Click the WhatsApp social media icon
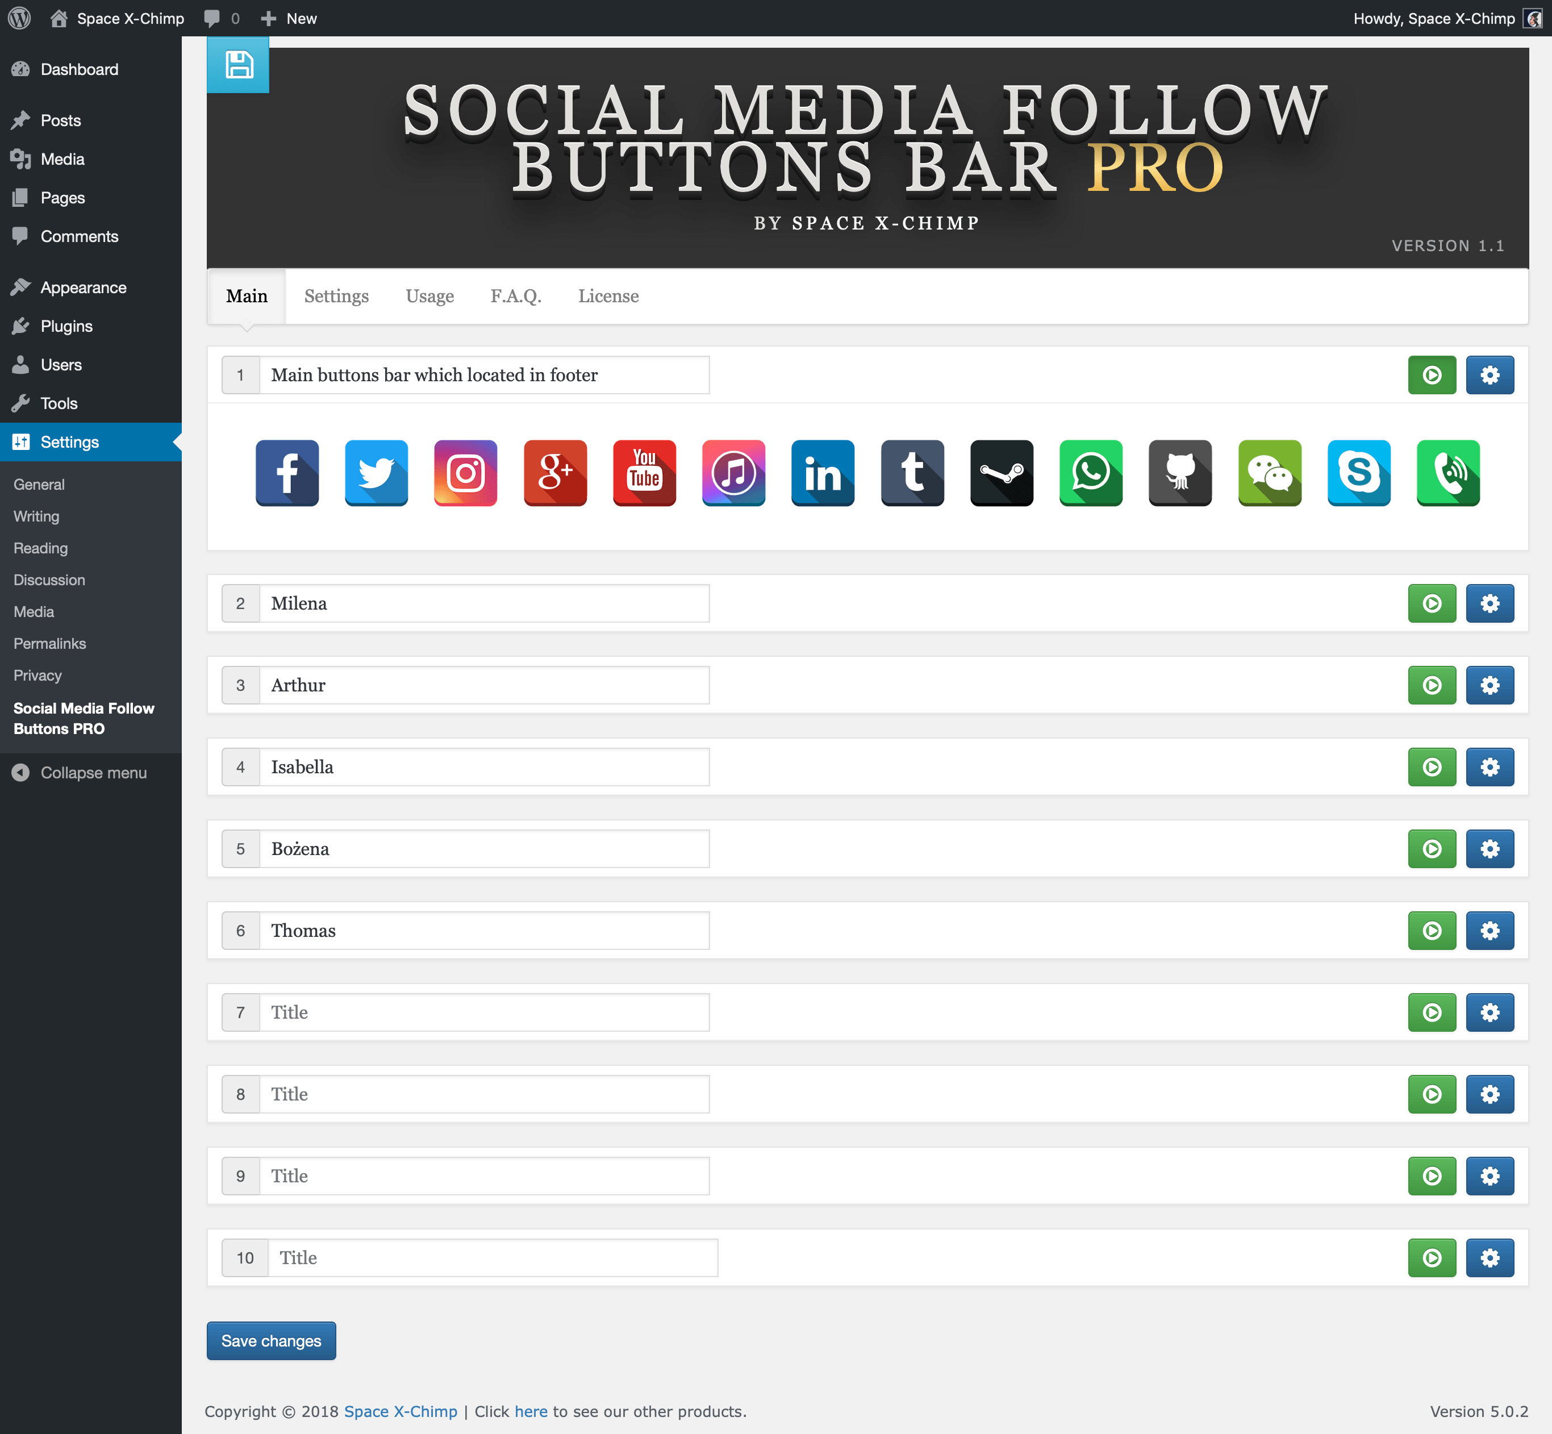1552x1434 pixels. pyautogui.click(x=1091, y=473)
